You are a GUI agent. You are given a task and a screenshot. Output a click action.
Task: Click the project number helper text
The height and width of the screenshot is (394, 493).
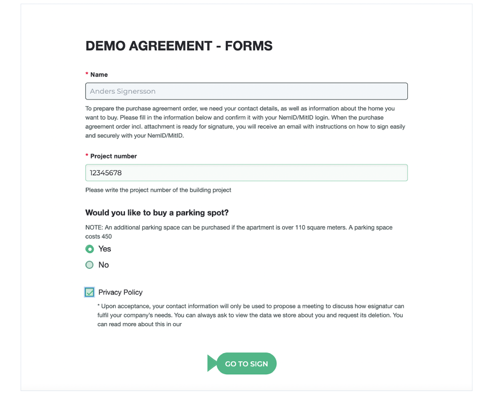[x=158, y=190]
